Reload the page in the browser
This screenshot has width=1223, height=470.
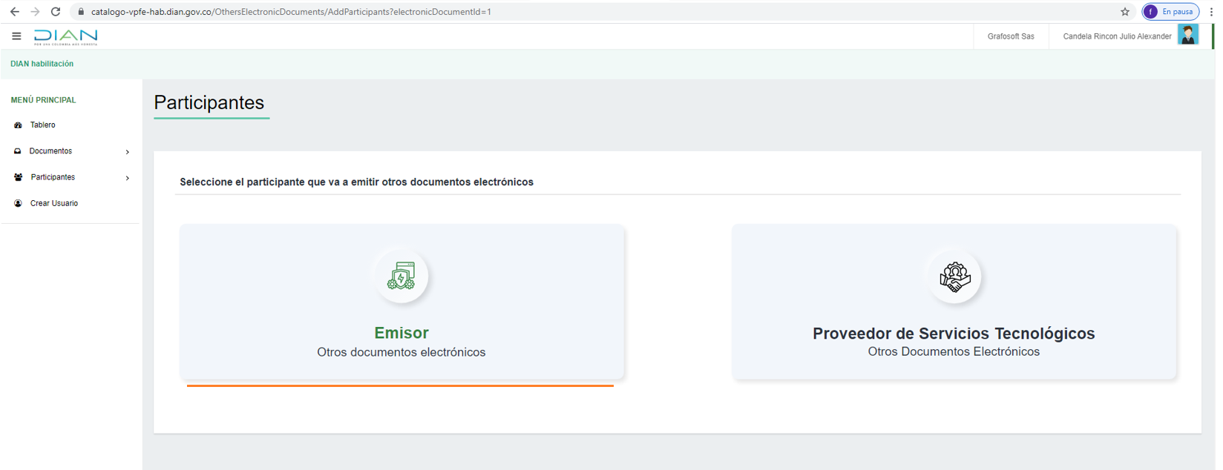tap(56, 12)
